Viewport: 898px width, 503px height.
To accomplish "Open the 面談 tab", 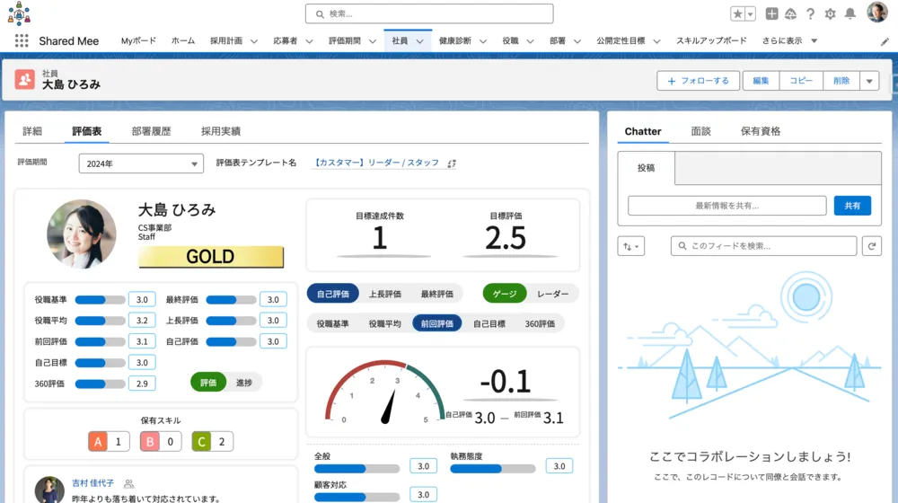I will tap(700, 131).
